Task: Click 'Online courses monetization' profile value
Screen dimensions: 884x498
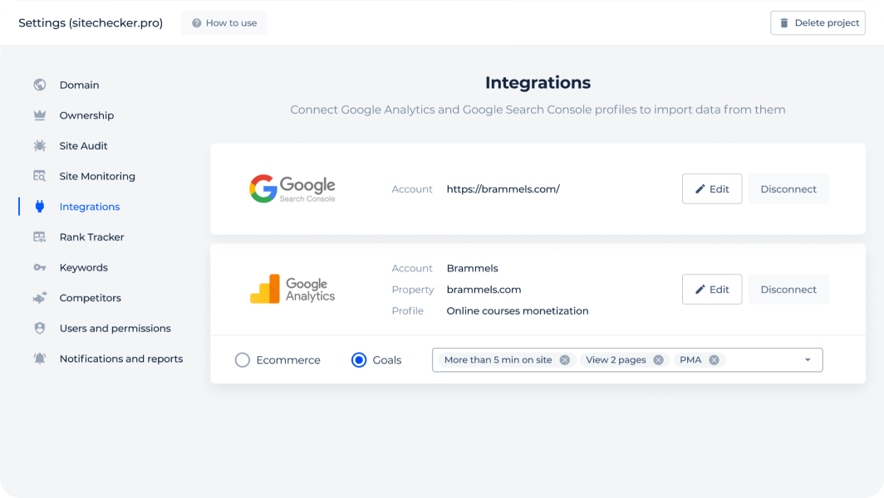Action: (517, 311)
